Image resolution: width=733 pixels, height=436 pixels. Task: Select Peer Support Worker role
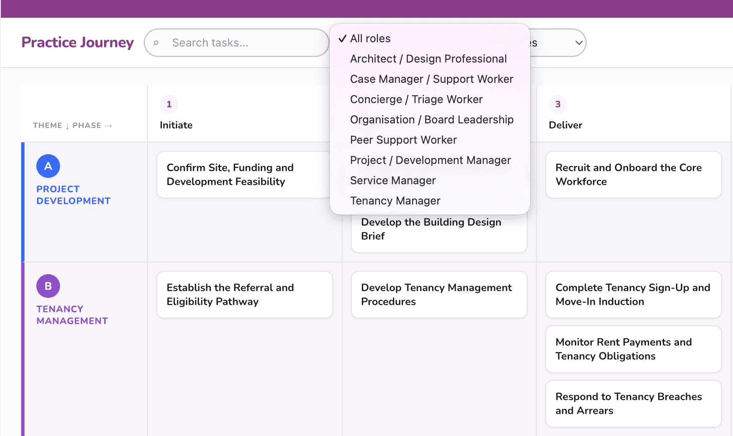[430, 140]
